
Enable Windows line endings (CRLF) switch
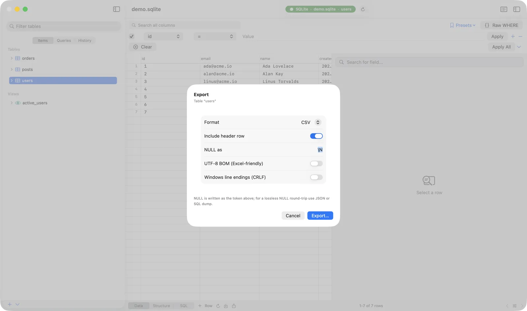(316, 177)
